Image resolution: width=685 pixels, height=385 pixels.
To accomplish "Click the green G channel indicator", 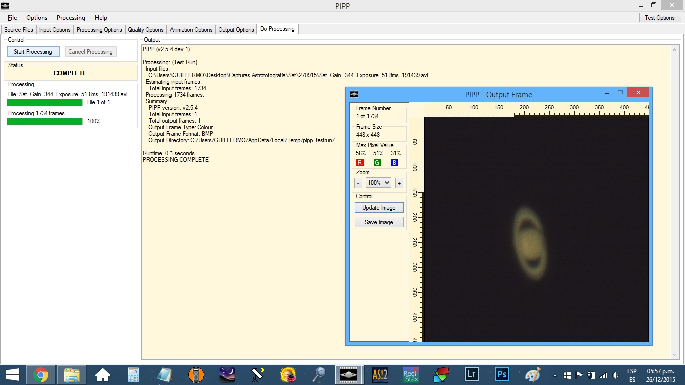I will [377, 163].
